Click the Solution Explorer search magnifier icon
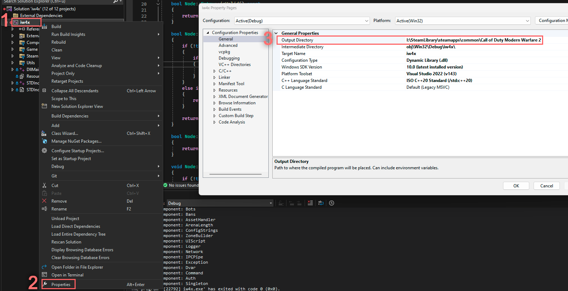The width and height of the screenshot is (568, 291). [115, 1]
